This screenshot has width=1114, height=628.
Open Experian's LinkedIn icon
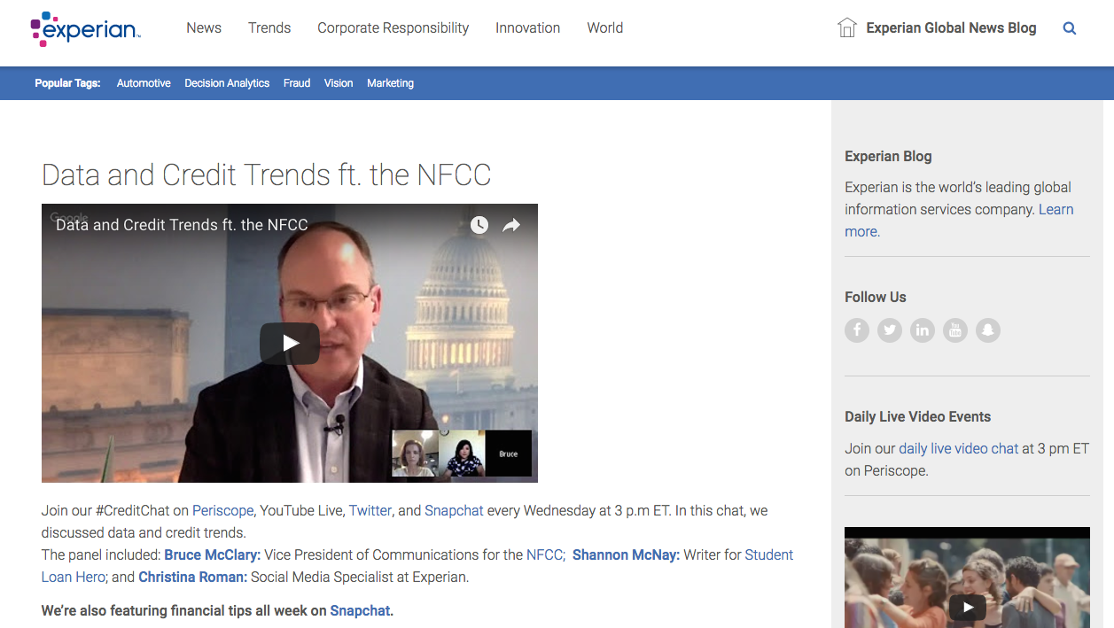(x=923, y=330)
